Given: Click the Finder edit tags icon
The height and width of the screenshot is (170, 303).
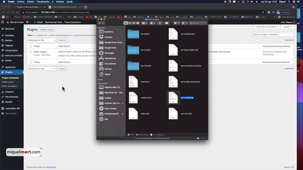Looking at the screenshot, I should click(167, 23).
